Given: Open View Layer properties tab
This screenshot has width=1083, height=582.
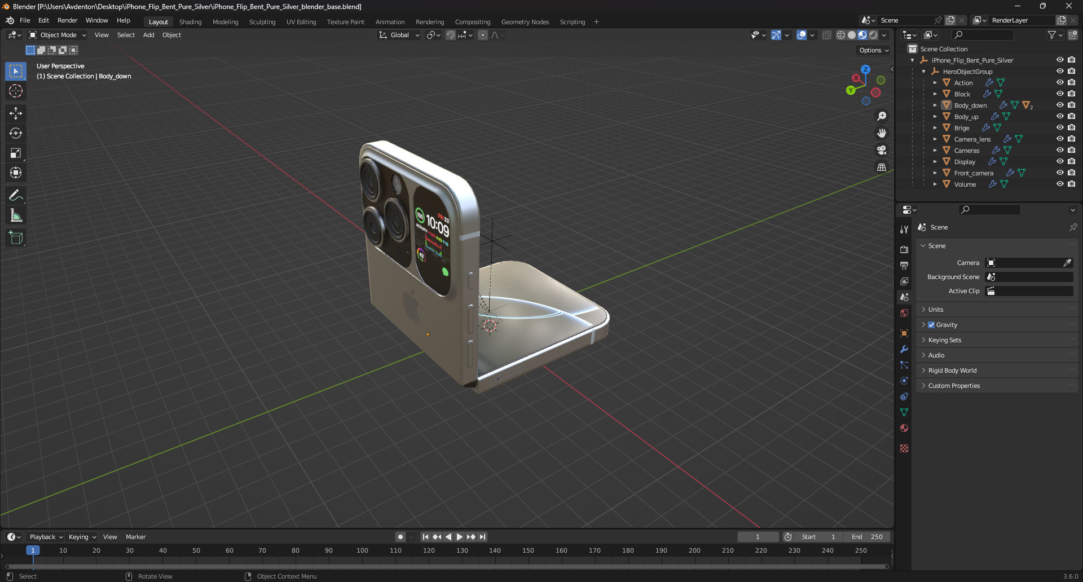Looking at the screenshot, I should 904,281.
